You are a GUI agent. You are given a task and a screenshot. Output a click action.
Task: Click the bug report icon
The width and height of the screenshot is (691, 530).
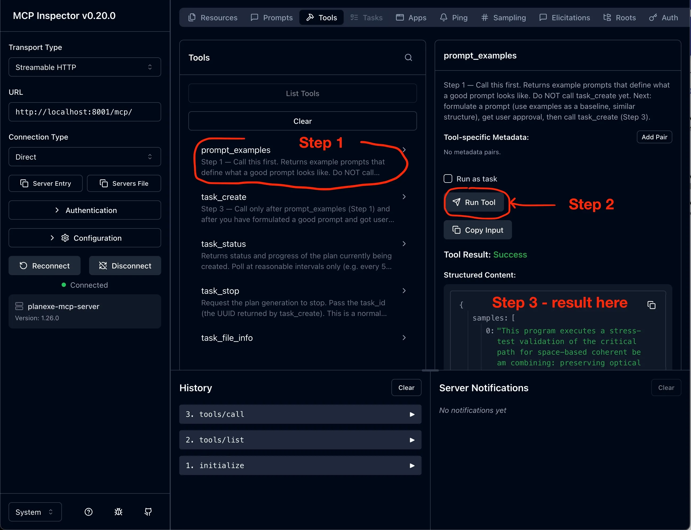[x=118, y=512]
